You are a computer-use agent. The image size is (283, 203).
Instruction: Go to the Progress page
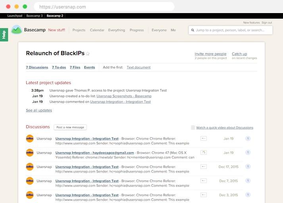click(x=137, y=30)
